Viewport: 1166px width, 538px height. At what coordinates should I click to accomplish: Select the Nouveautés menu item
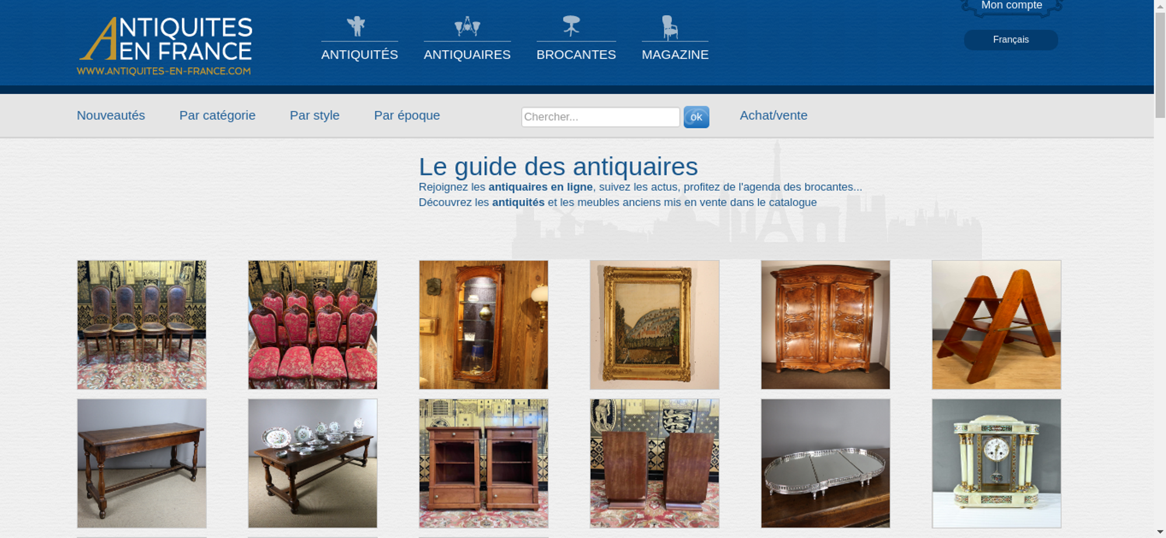[111, 115]
